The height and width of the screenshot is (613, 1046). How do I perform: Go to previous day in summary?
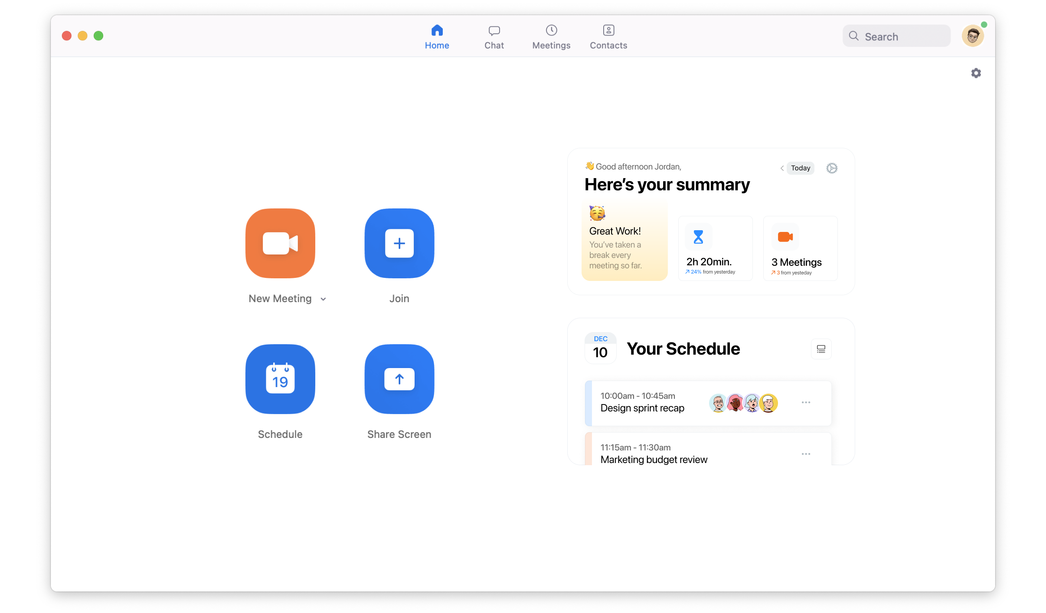click(782, 168)
